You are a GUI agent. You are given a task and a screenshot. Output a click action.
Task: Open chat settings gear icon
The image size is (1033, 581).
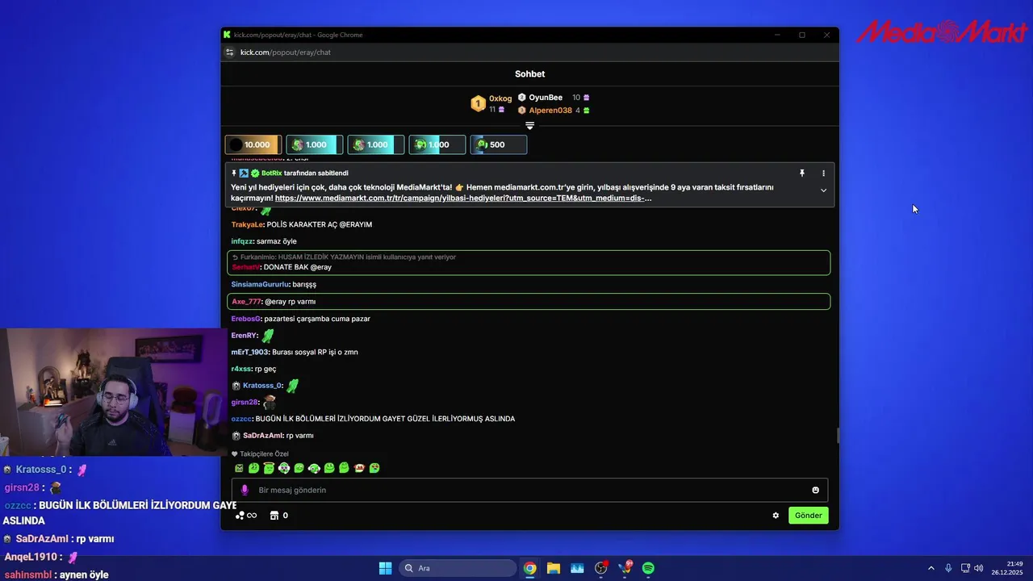point(776,515)
